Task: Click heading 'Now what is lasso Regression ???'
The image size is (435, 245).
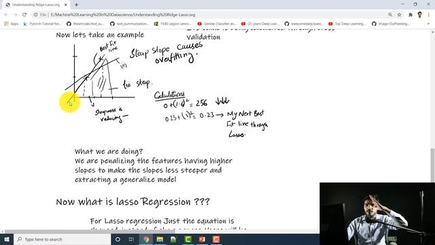Action: (x=133, y=201)
